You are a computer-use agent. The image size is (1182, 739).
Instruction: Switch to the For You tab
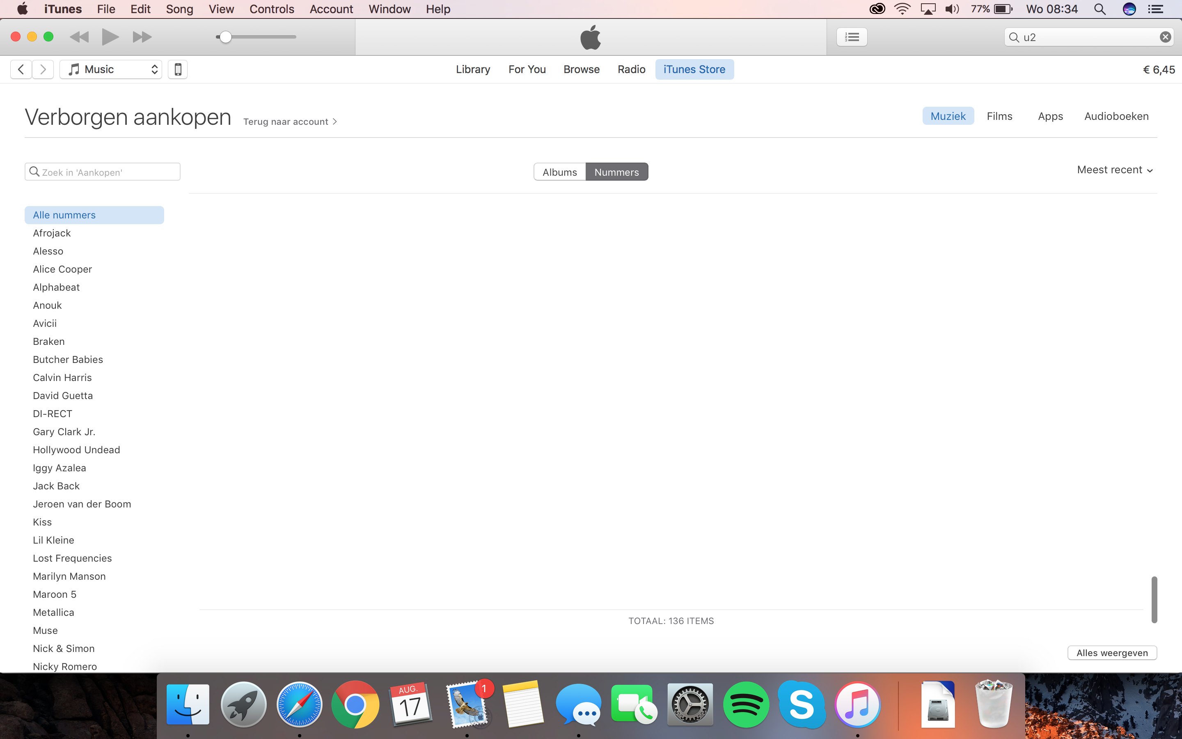(x=527, y=69)
